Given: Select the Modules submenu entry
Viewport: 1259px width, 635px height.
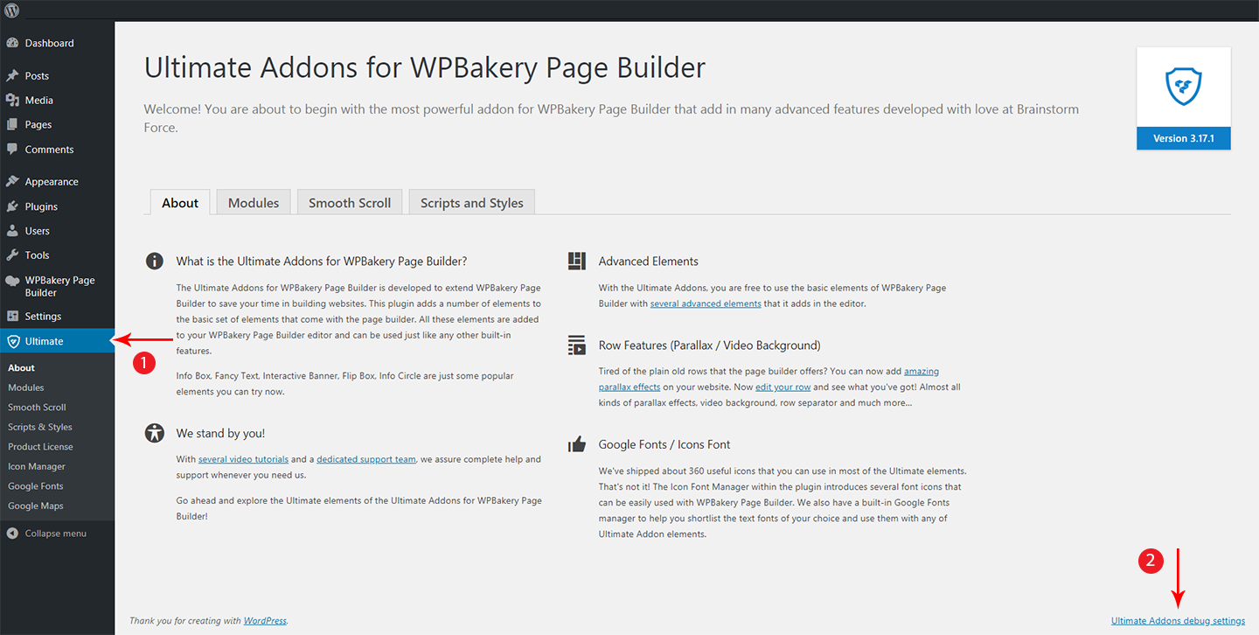Looking at the screenshot, I should pyautogui.click(x=26, y=387).
